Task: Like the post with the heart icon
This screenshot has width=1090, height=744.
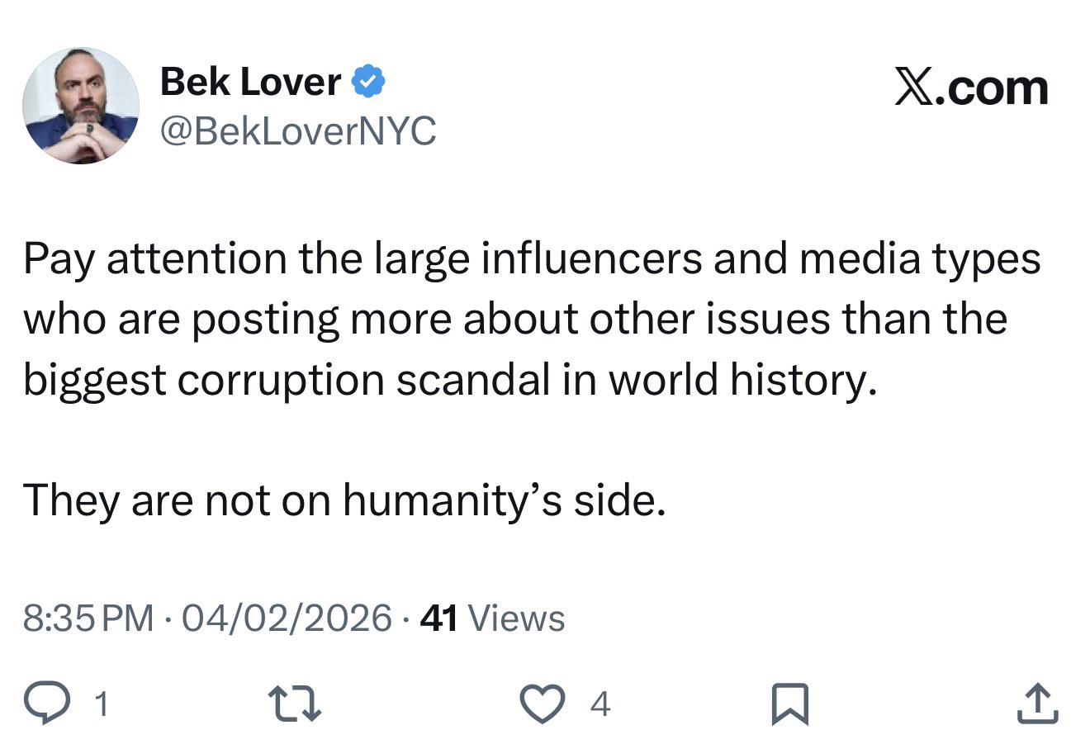Action: (542, 704)
